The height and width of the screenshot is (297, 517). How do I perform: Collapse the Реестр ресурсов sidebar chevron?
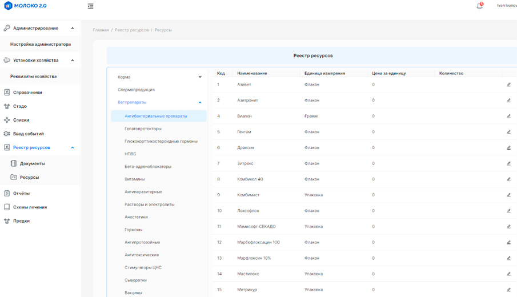click(73, 148)
